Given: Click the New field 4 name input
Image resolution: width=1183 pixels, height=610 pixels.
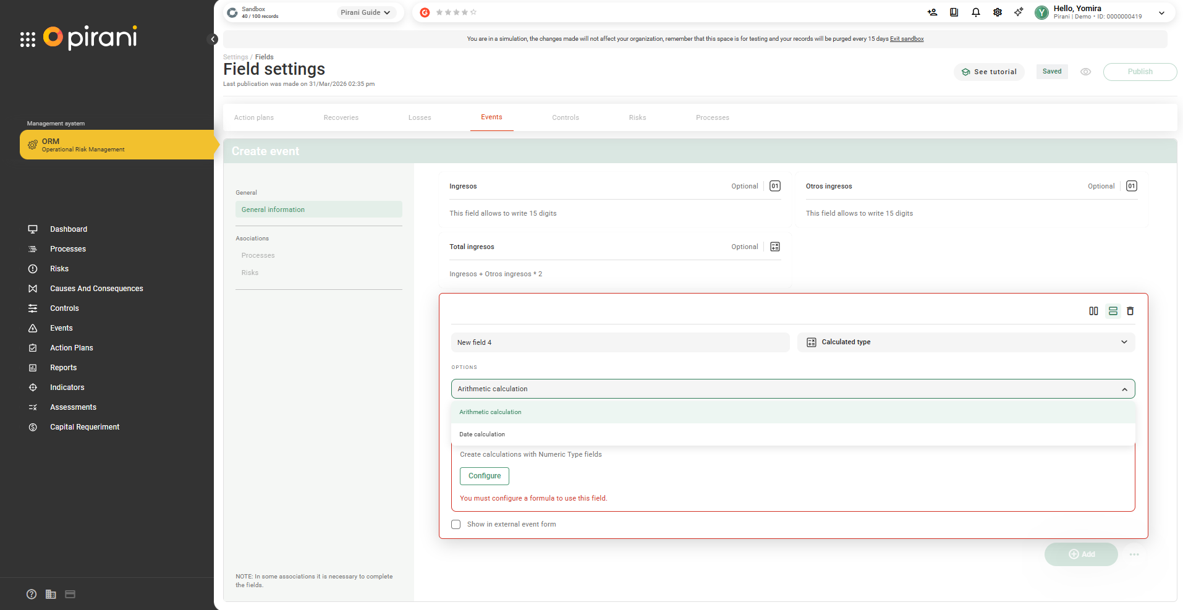Looking at the screenshot, I should click(x=620, y=342).
